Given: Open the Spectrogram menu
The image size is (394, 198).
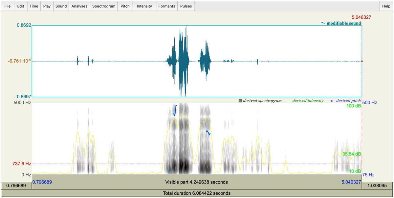Looking at the screenshot, I should tap(104, 6).
